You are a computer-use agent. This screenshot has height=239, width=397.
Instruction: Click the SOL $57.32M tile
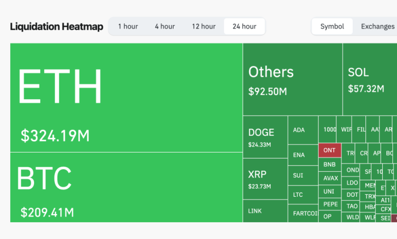pyautogui.click(x=370, y=79)
